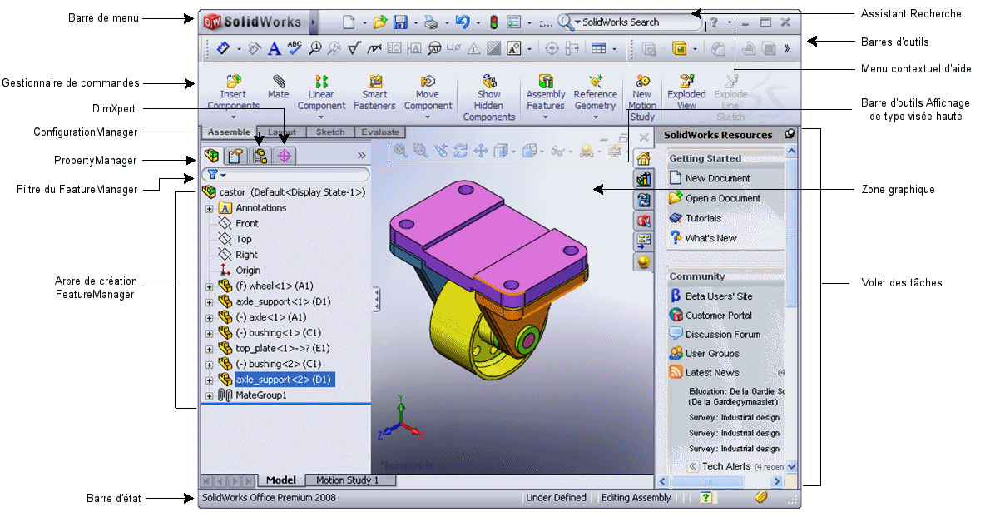Open the Linear Component dropdown arrow

[321, 117]
